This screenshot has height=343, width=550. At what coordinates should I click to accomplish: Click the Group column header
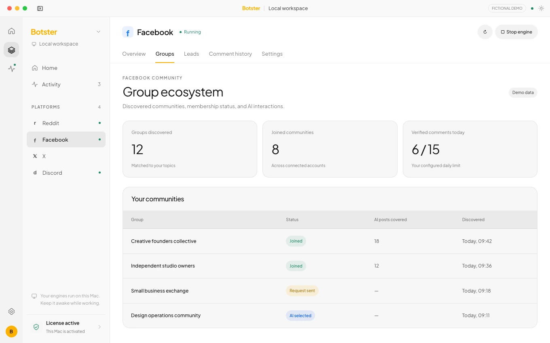137,220
